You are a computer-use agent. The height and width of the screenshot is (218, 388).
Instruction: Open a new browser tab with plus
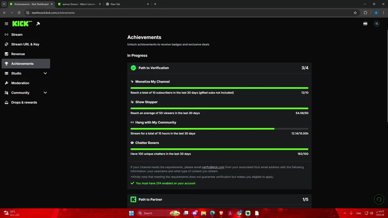point(155,4)
